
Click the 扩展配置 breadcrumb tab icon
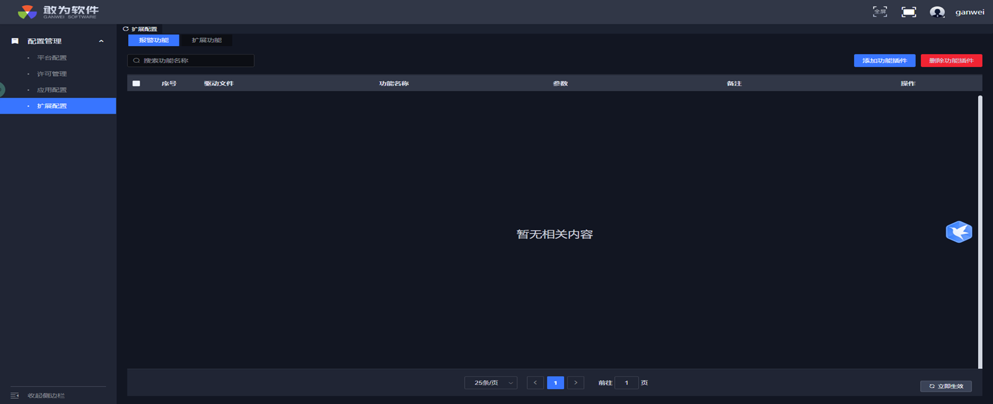[125, 29]
